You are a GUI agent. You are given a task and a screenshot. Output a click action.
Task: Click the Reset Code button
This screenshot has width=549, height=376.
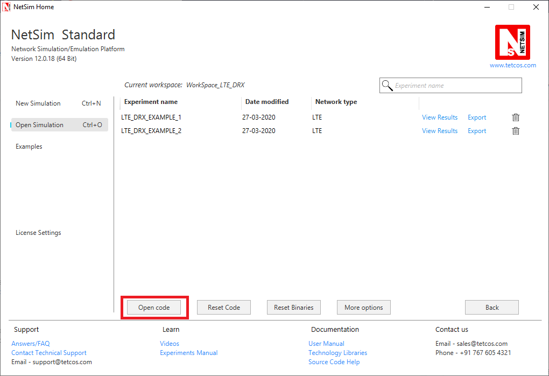(x=224, y=307)
